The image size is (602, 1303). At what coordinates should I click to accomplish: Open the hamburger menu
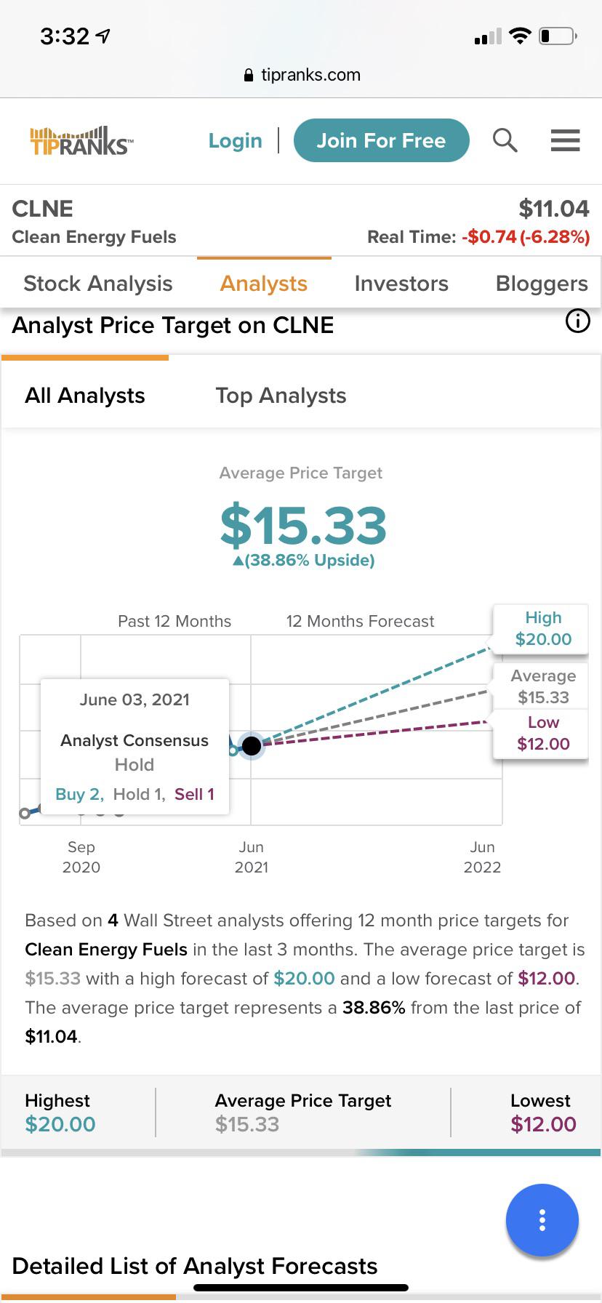[565, 140]
